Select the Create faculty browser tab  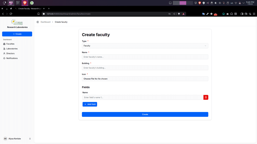coord(30,8)
